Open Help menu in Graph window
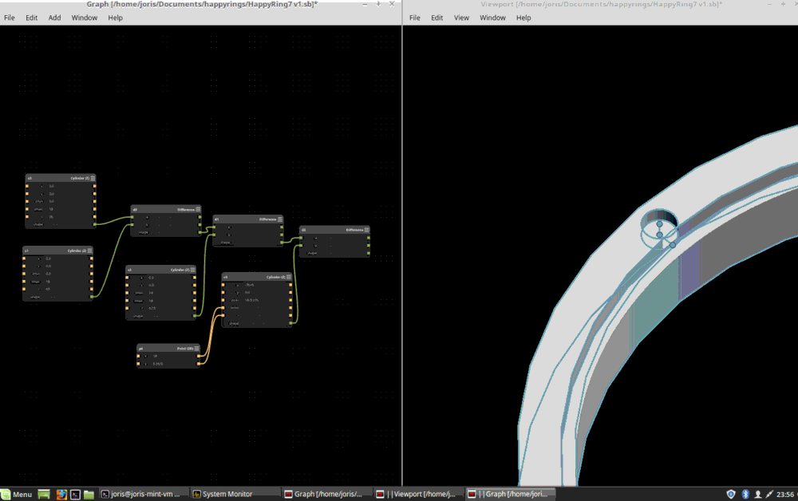Screen dimensions: 798x501 pyautogui.click(x=115, y=18)
